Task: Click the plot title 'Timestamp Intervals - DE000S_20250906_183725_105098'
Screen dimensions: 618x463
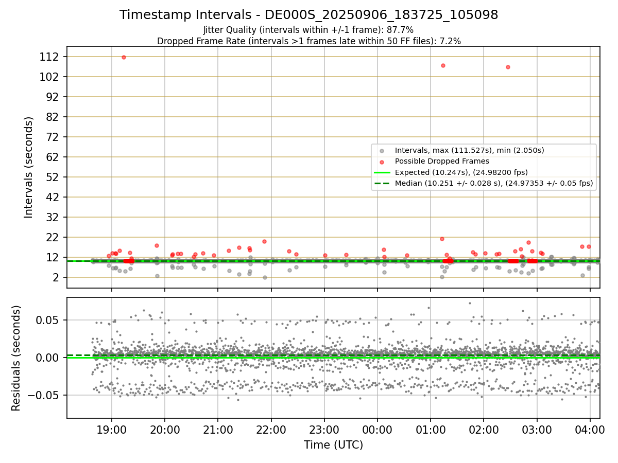Action: point(308,15)
